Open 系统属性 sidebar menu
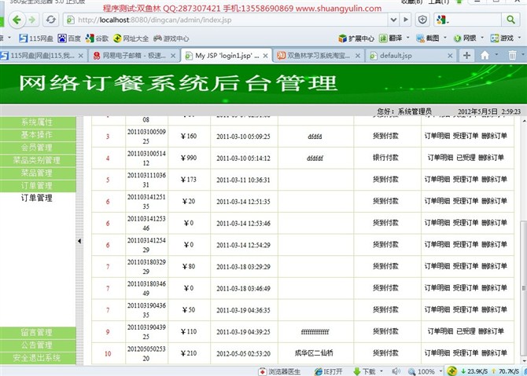 point(38,122)
